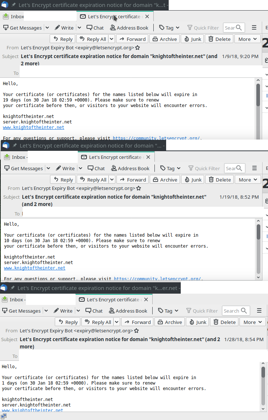The image size is (268, 420).
Task: Click search field in the 1/19/18 email window
Action: [x=234, y=168]
